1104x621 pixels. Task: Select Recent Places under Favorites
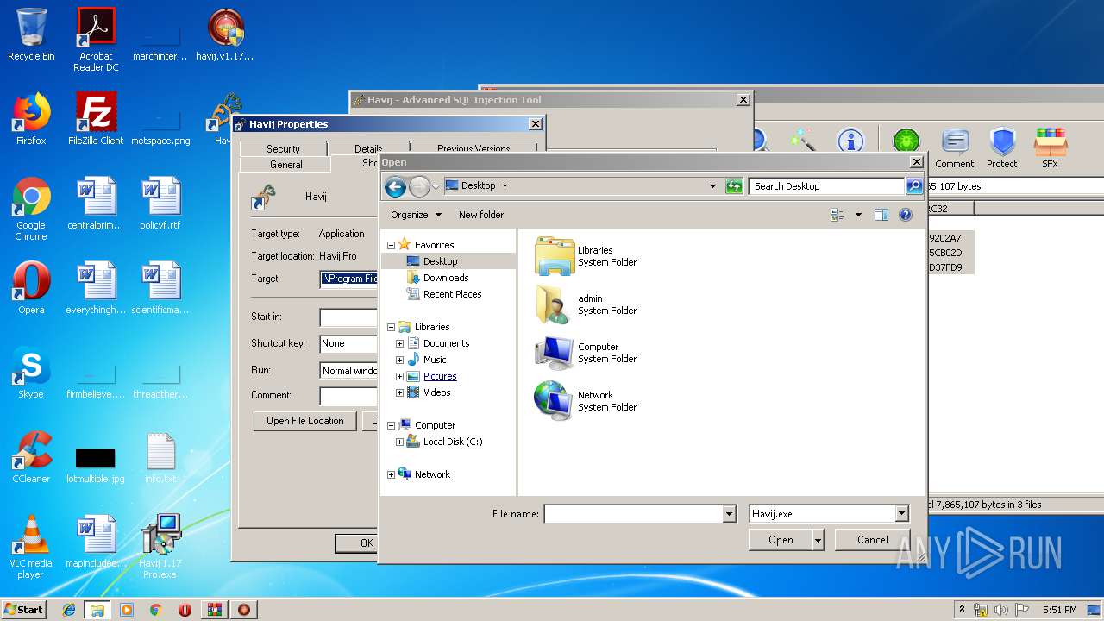point(452,294)
